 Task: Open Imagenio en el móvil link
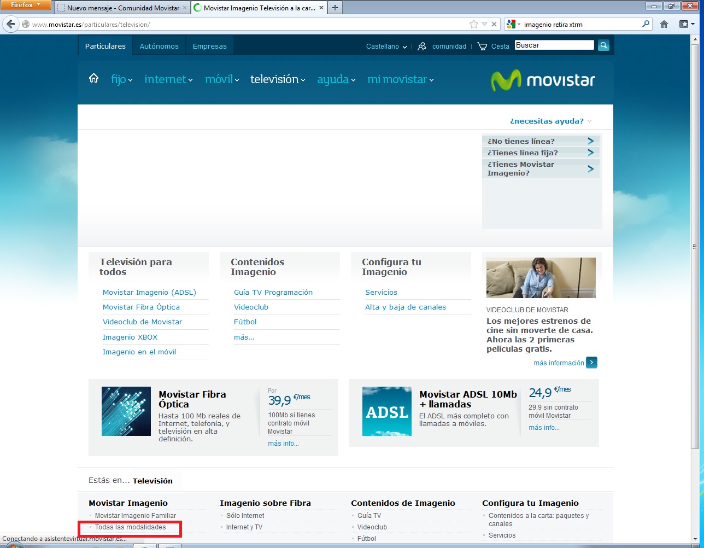click(139, 352)
